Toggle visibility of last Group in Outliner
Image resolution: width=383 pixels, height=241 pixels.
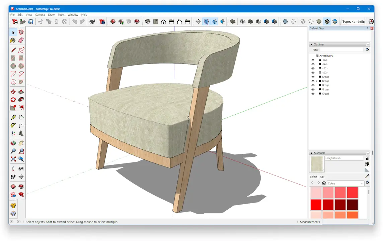pyautogui.click(x=313, y=94)
